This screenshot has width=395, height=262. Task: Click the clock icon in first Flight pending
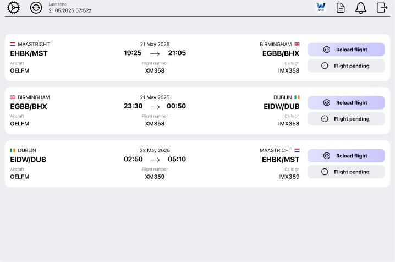click(x=325, y=65)
